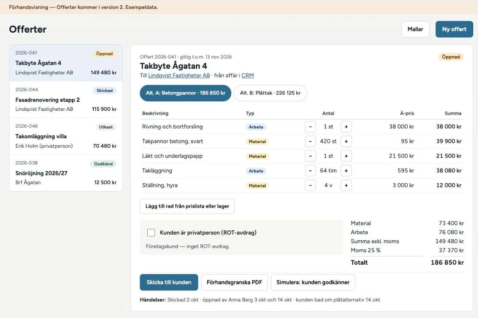Create a new quote with Ny offert
Screen dimensions: 478x318
(x=454, y=29)
